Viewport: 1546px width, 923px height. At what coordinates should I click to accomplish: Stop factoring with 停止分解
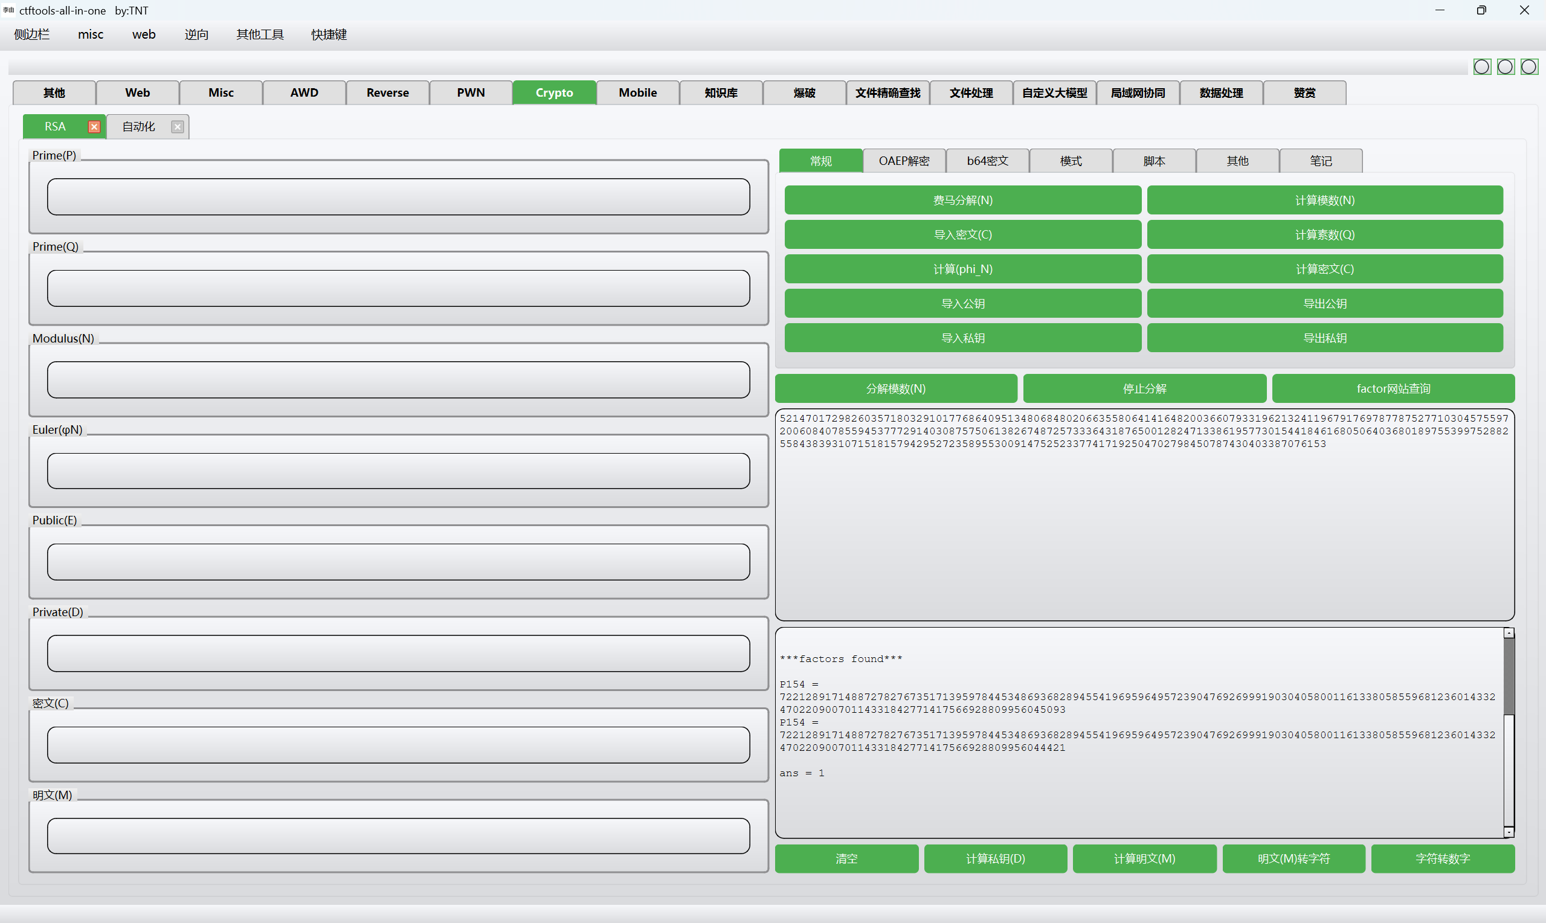point(1144,389)
